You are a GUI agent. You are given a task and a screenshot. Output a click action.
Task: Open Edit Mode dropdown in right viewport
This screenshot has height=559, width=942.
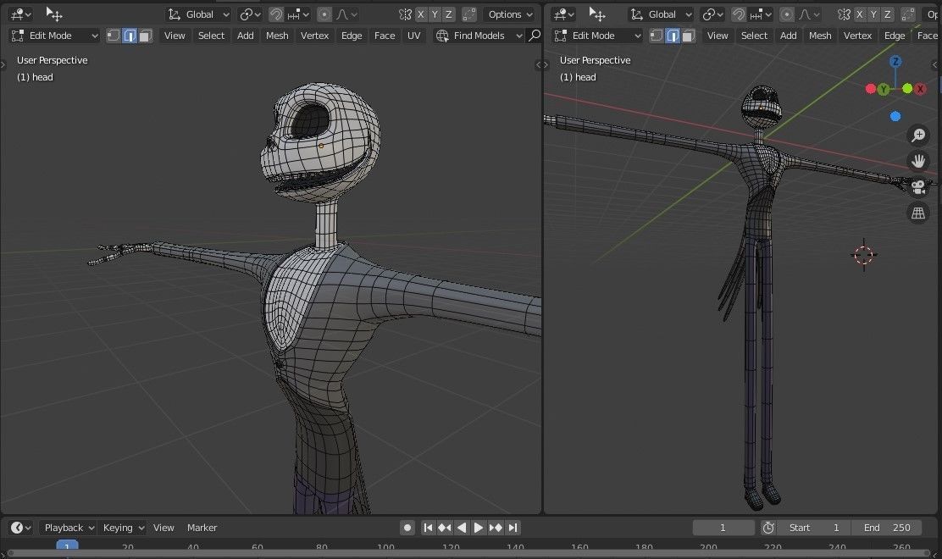[x=597, y=36]
